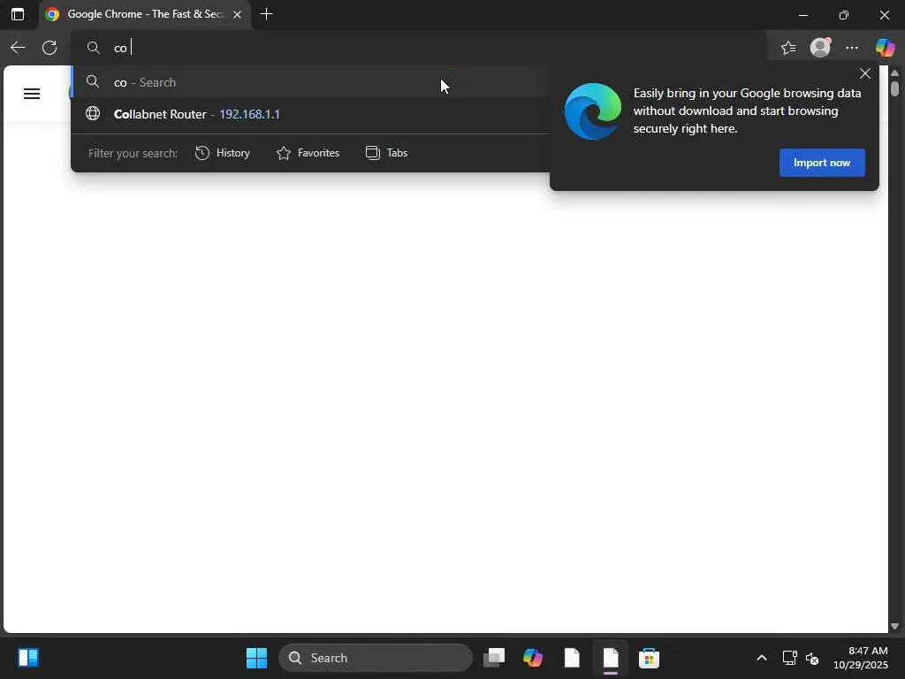Open Microsoft Store from taskbar

pyautogui.click(x=650, y=658)
